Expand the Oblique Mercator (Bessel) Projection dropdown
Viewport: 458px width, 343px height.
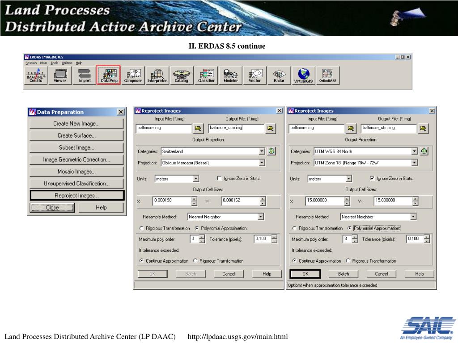[262, 163]
